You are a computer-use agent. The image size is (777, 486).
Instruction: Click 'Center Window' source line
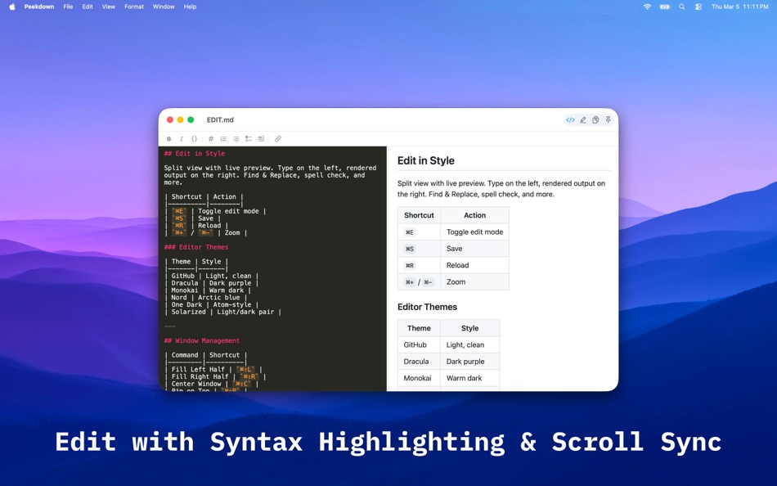pyautogui.click(x=211, y=384)
